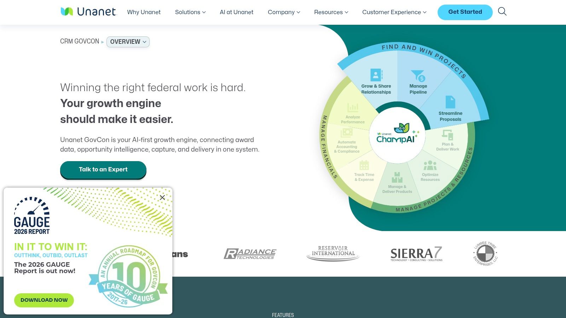Click the GAUGE 2026 Report logo

click(x=32, y=216)
